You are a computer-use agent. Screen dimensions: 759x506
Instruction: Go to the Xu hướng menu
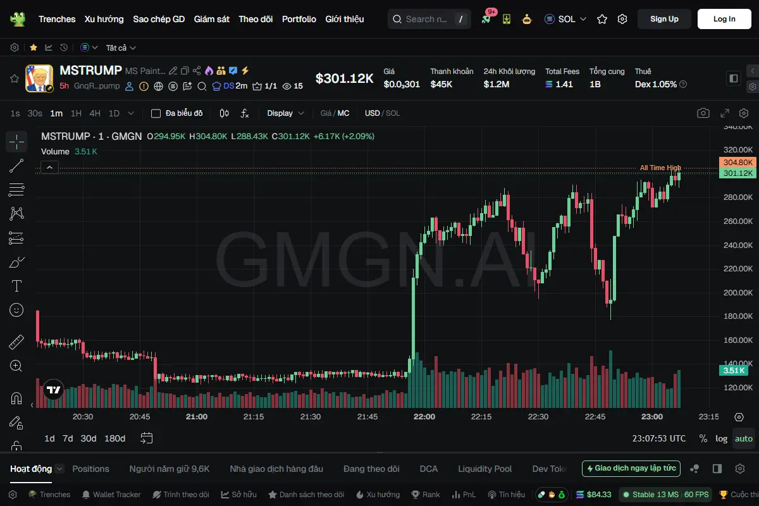click(104, 19)
